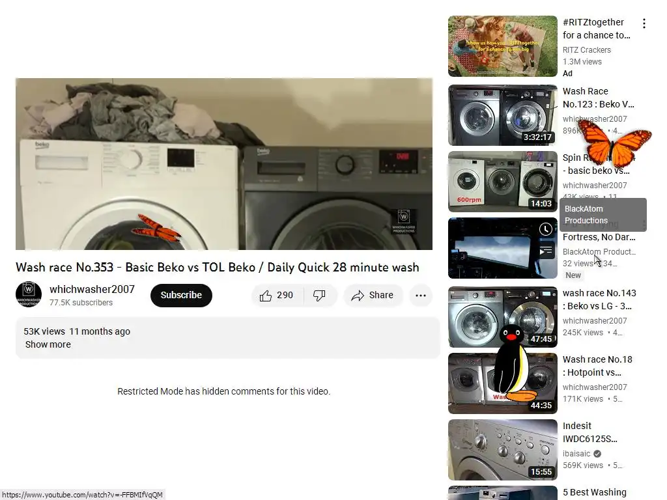This screenshot has width=667, height=500.
Task: Click the '569K views' text under ibaisaic
Action: tap(583, 465)
